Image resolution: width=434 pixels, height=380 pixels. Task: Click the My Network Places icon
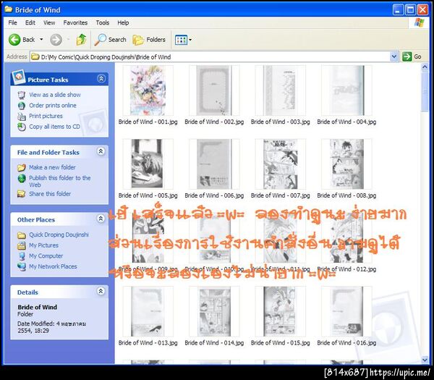pyautogui.click(x=22, y=266)
